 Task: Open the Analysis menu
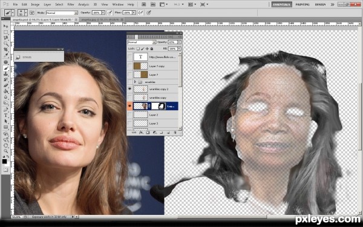coord(83,4)
